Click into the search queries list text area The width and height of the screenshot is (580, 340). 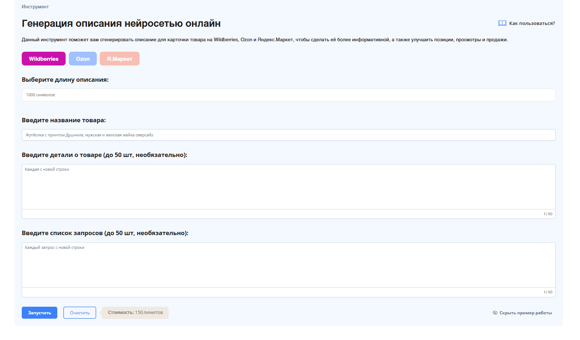click(288, 265)
